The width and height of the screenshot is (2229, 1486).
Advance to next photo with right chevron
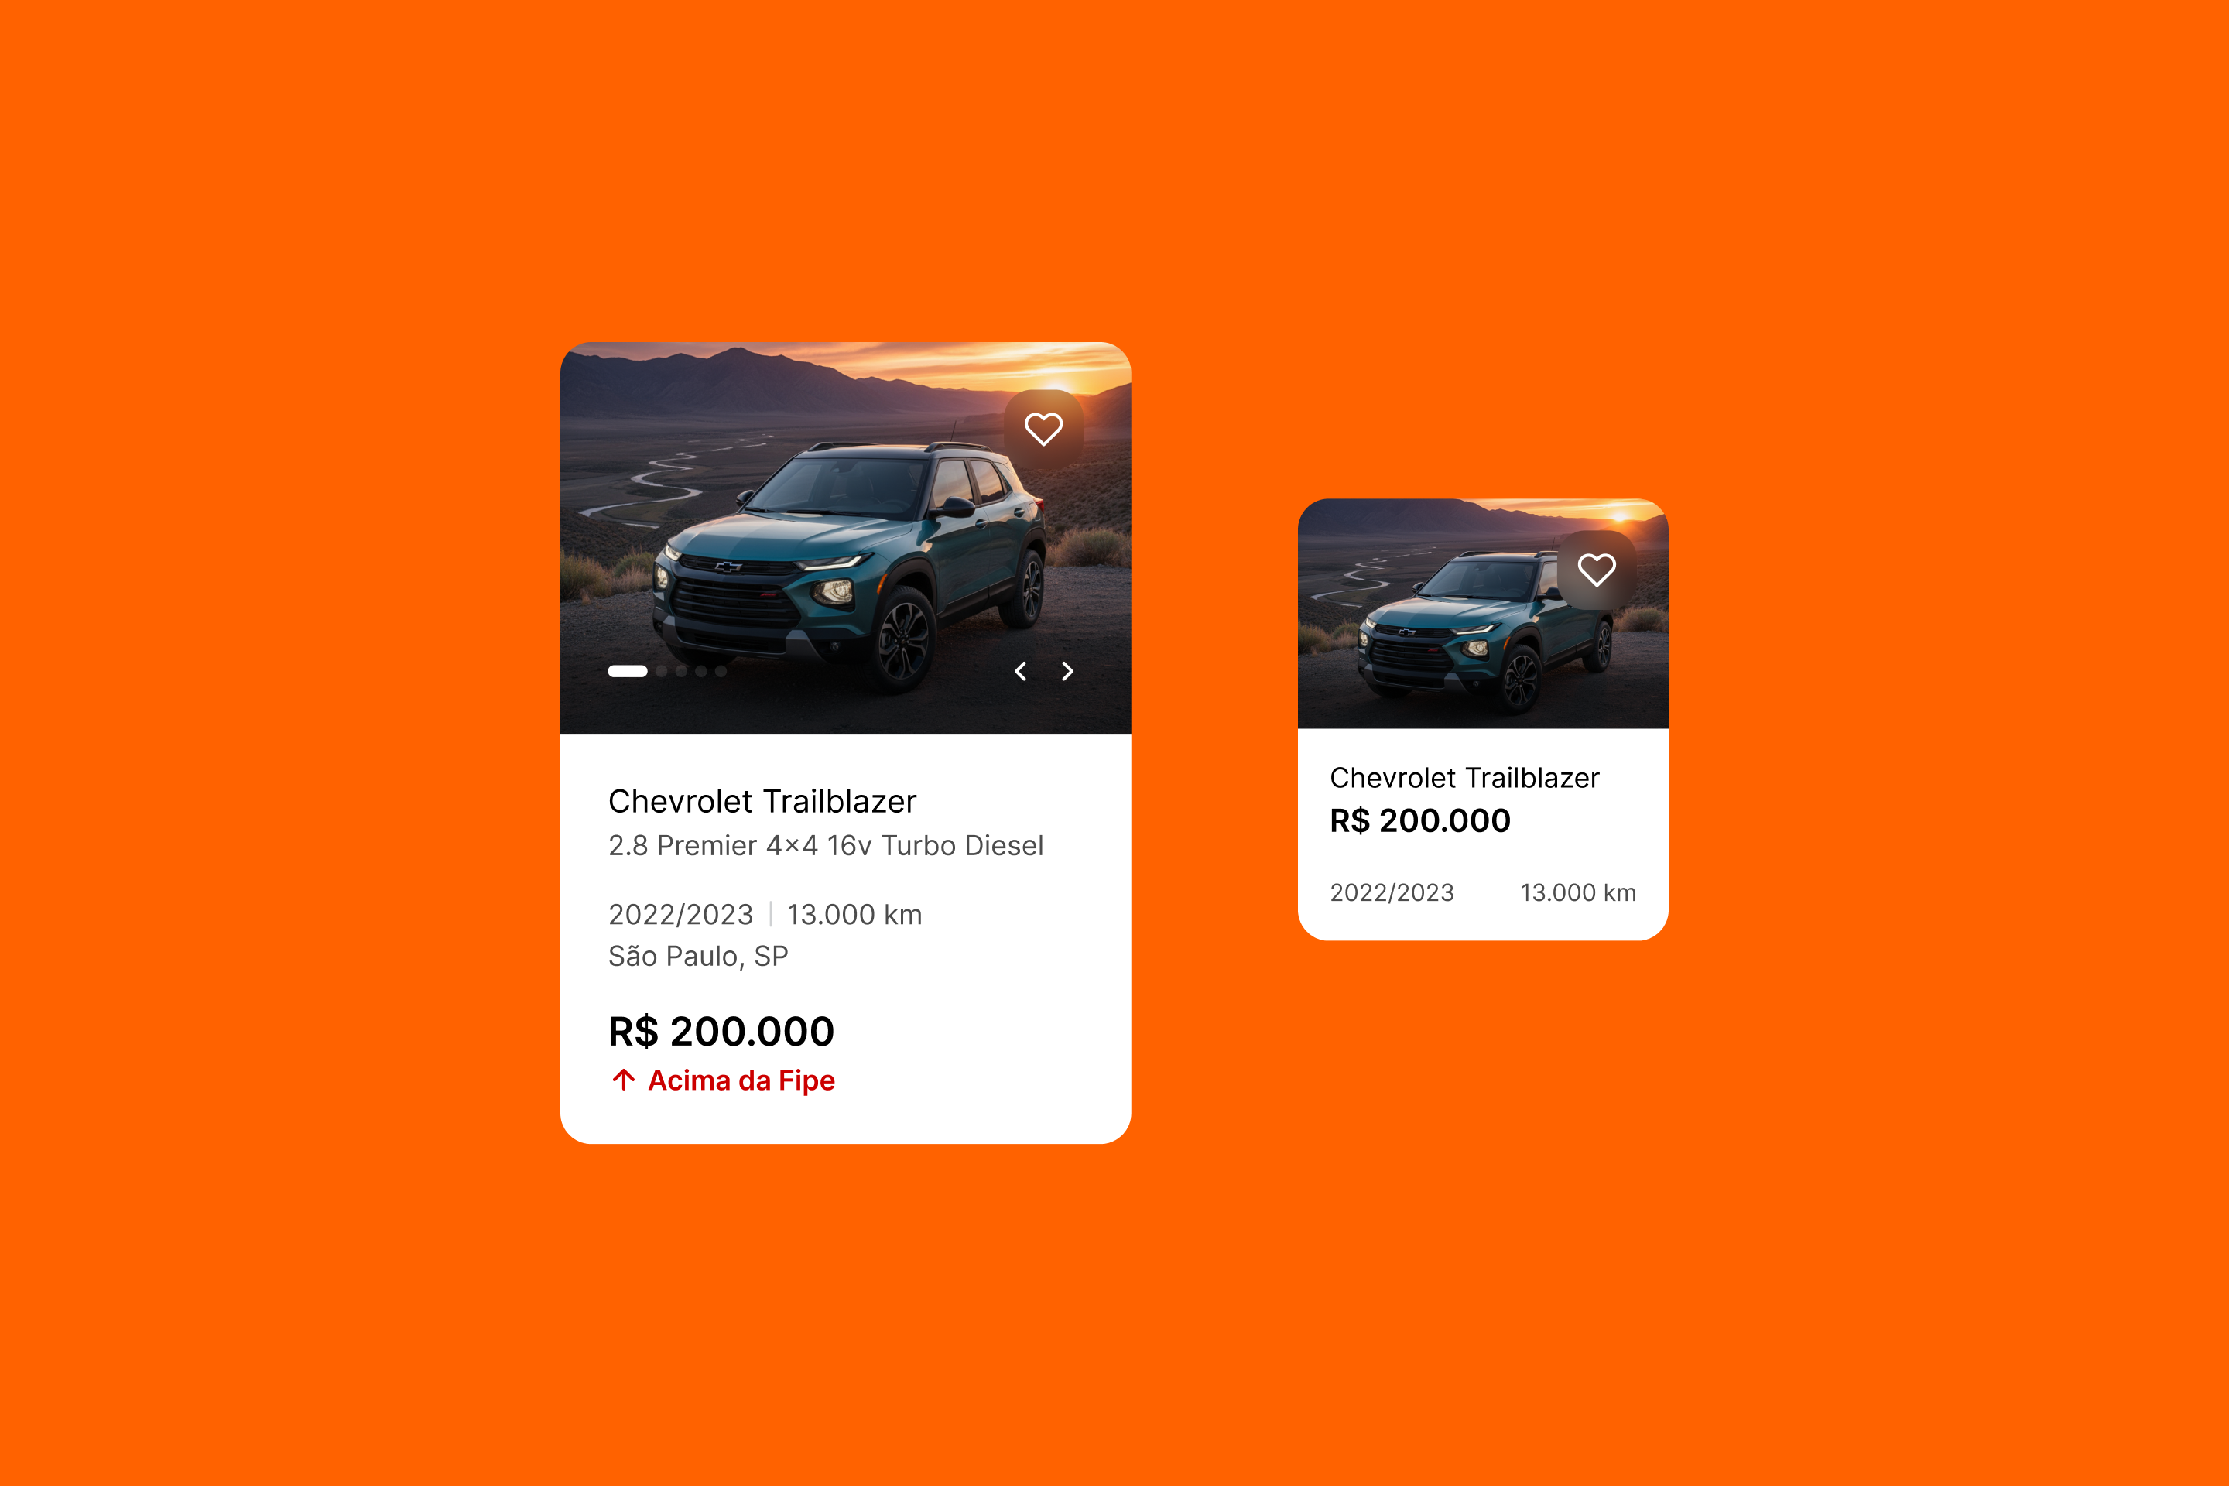[x=1068, y=671]
